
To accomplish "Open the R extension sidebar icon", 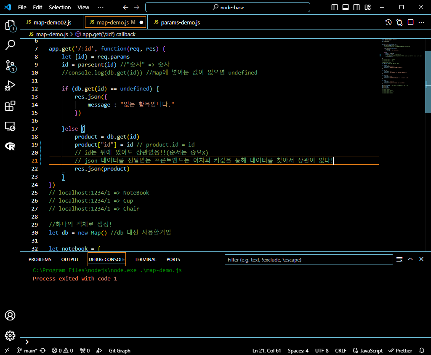I will [x=10, y=146].
